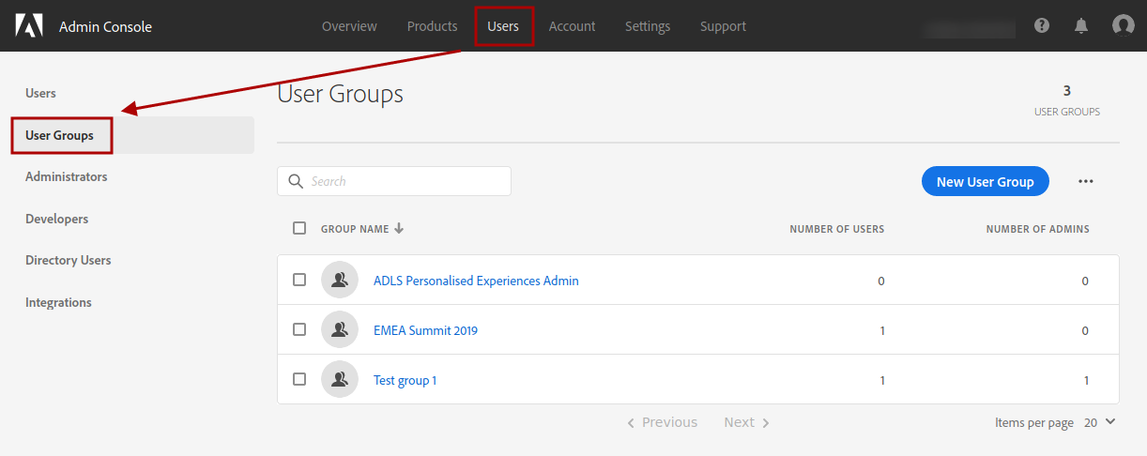Go to the Account tab
This screenshot has width=1147, height=456.
(572, 26)
